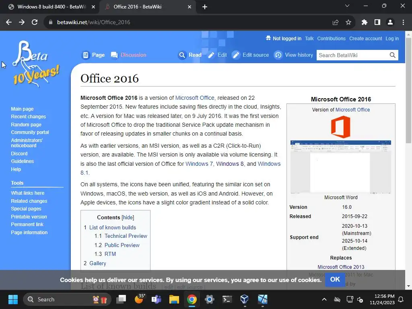Click the orange Office logo in the infobox
Viewport: 412px width, 309px height.
click(x=341, y=127)
